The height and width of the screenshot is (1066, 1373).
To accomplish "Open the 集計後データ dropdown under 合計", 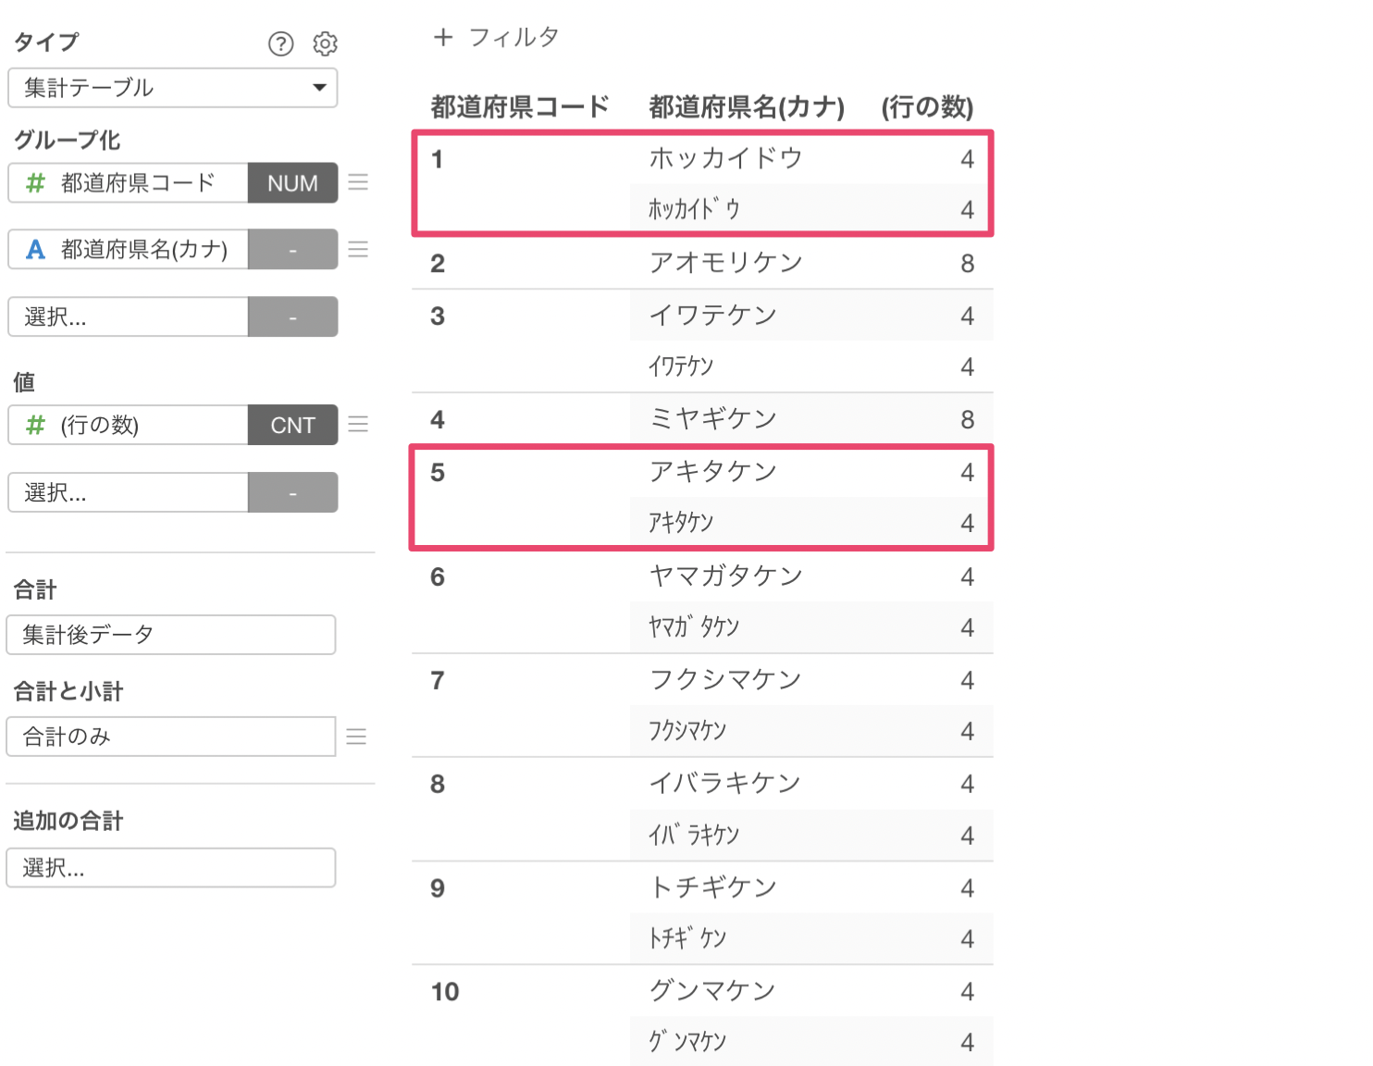I will point(171,635).
